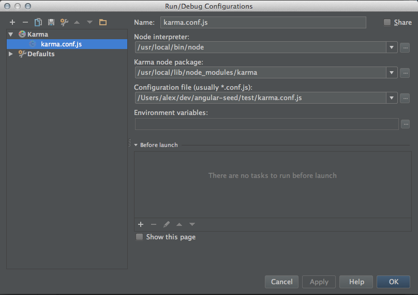Open Configuration file dropdown arrow
Screen dimensions: 418x295
click(x=392, y=98)
